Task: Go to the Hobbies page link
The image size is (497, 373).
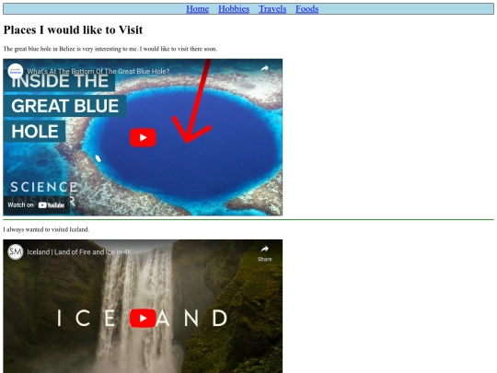Action: click(x=234, y=9)
